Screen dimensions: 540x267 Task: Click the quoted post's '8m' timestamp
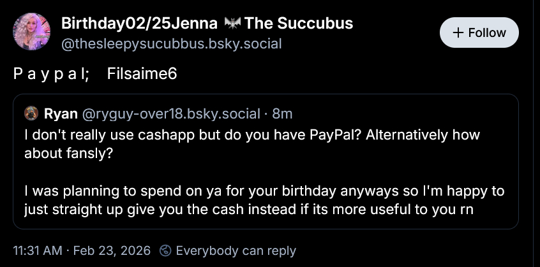pyautogui.click(x=282, y=114)
